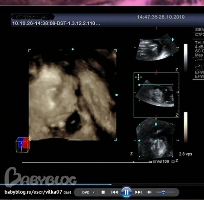204x200 pixels.
Task: Select the middle framed ultrasound plane
Action: coord(156,95)
